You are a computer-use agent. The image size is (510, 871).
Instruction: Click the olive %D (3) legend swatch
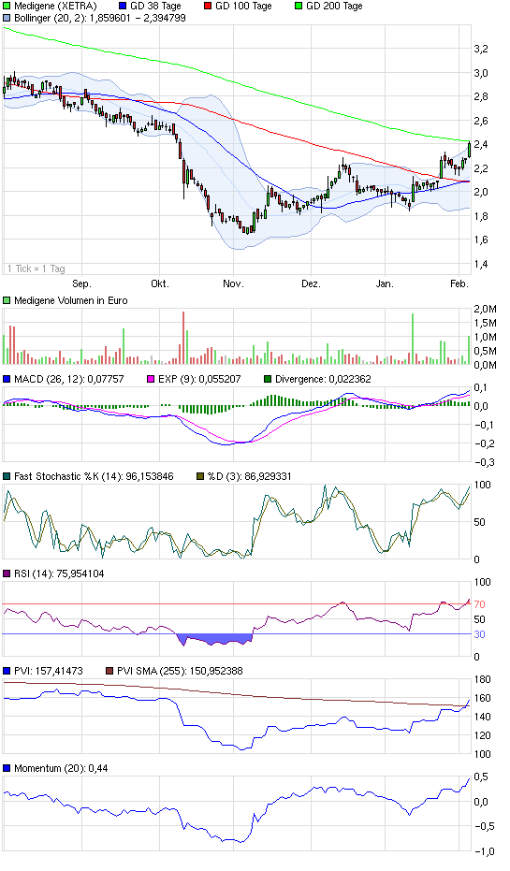(200, 476)
